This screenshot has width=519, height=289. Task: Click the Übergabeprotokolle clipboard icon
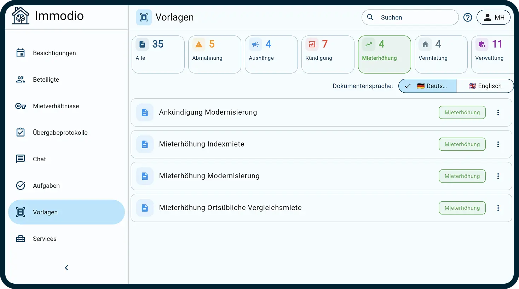click(x=21, y=132)
